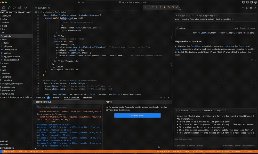
Task: Switch to the Output tab
Action: click(57, 98)
